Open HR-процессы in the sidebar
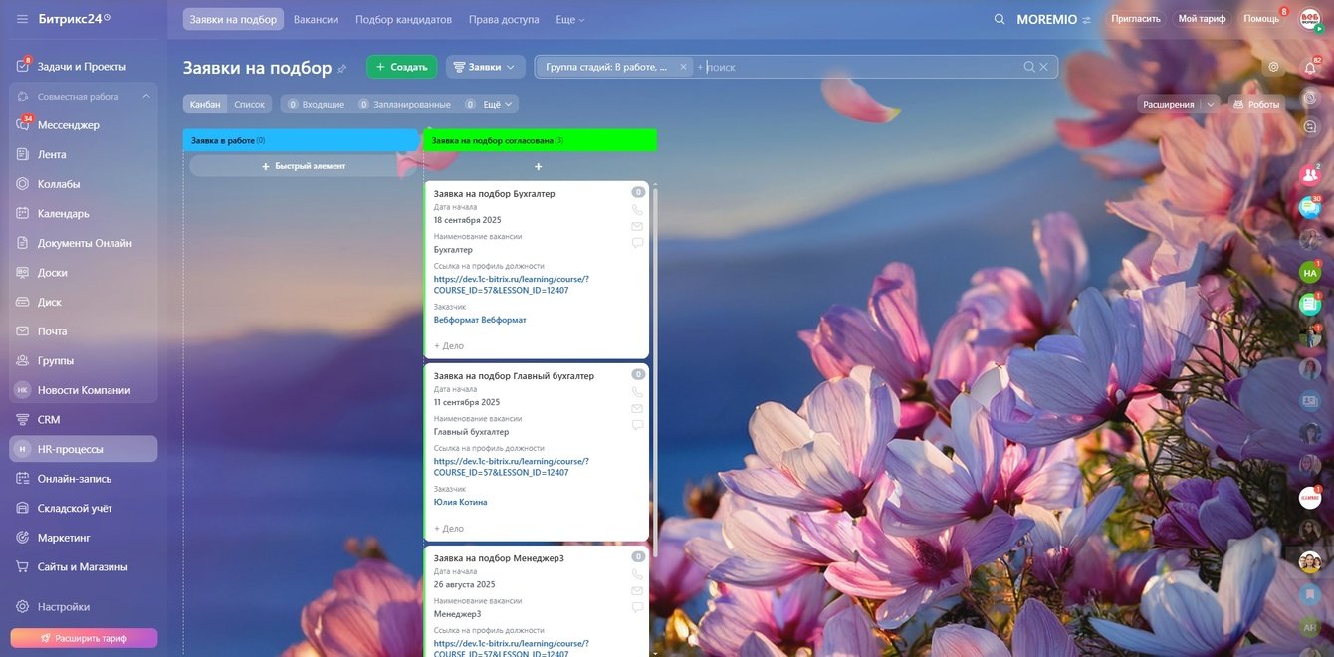 tap(84, 449)
